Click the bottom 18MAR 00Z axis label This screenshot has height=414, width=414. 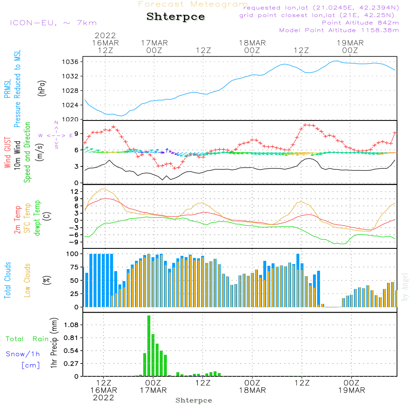(253, 387)
